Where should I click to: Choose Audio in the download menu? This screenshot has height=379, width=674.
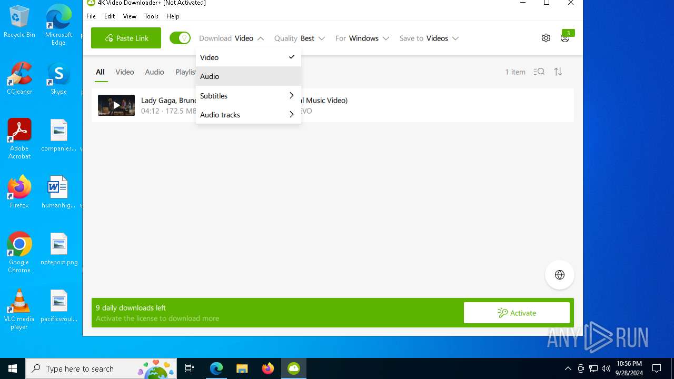click(x=248, y=76)
